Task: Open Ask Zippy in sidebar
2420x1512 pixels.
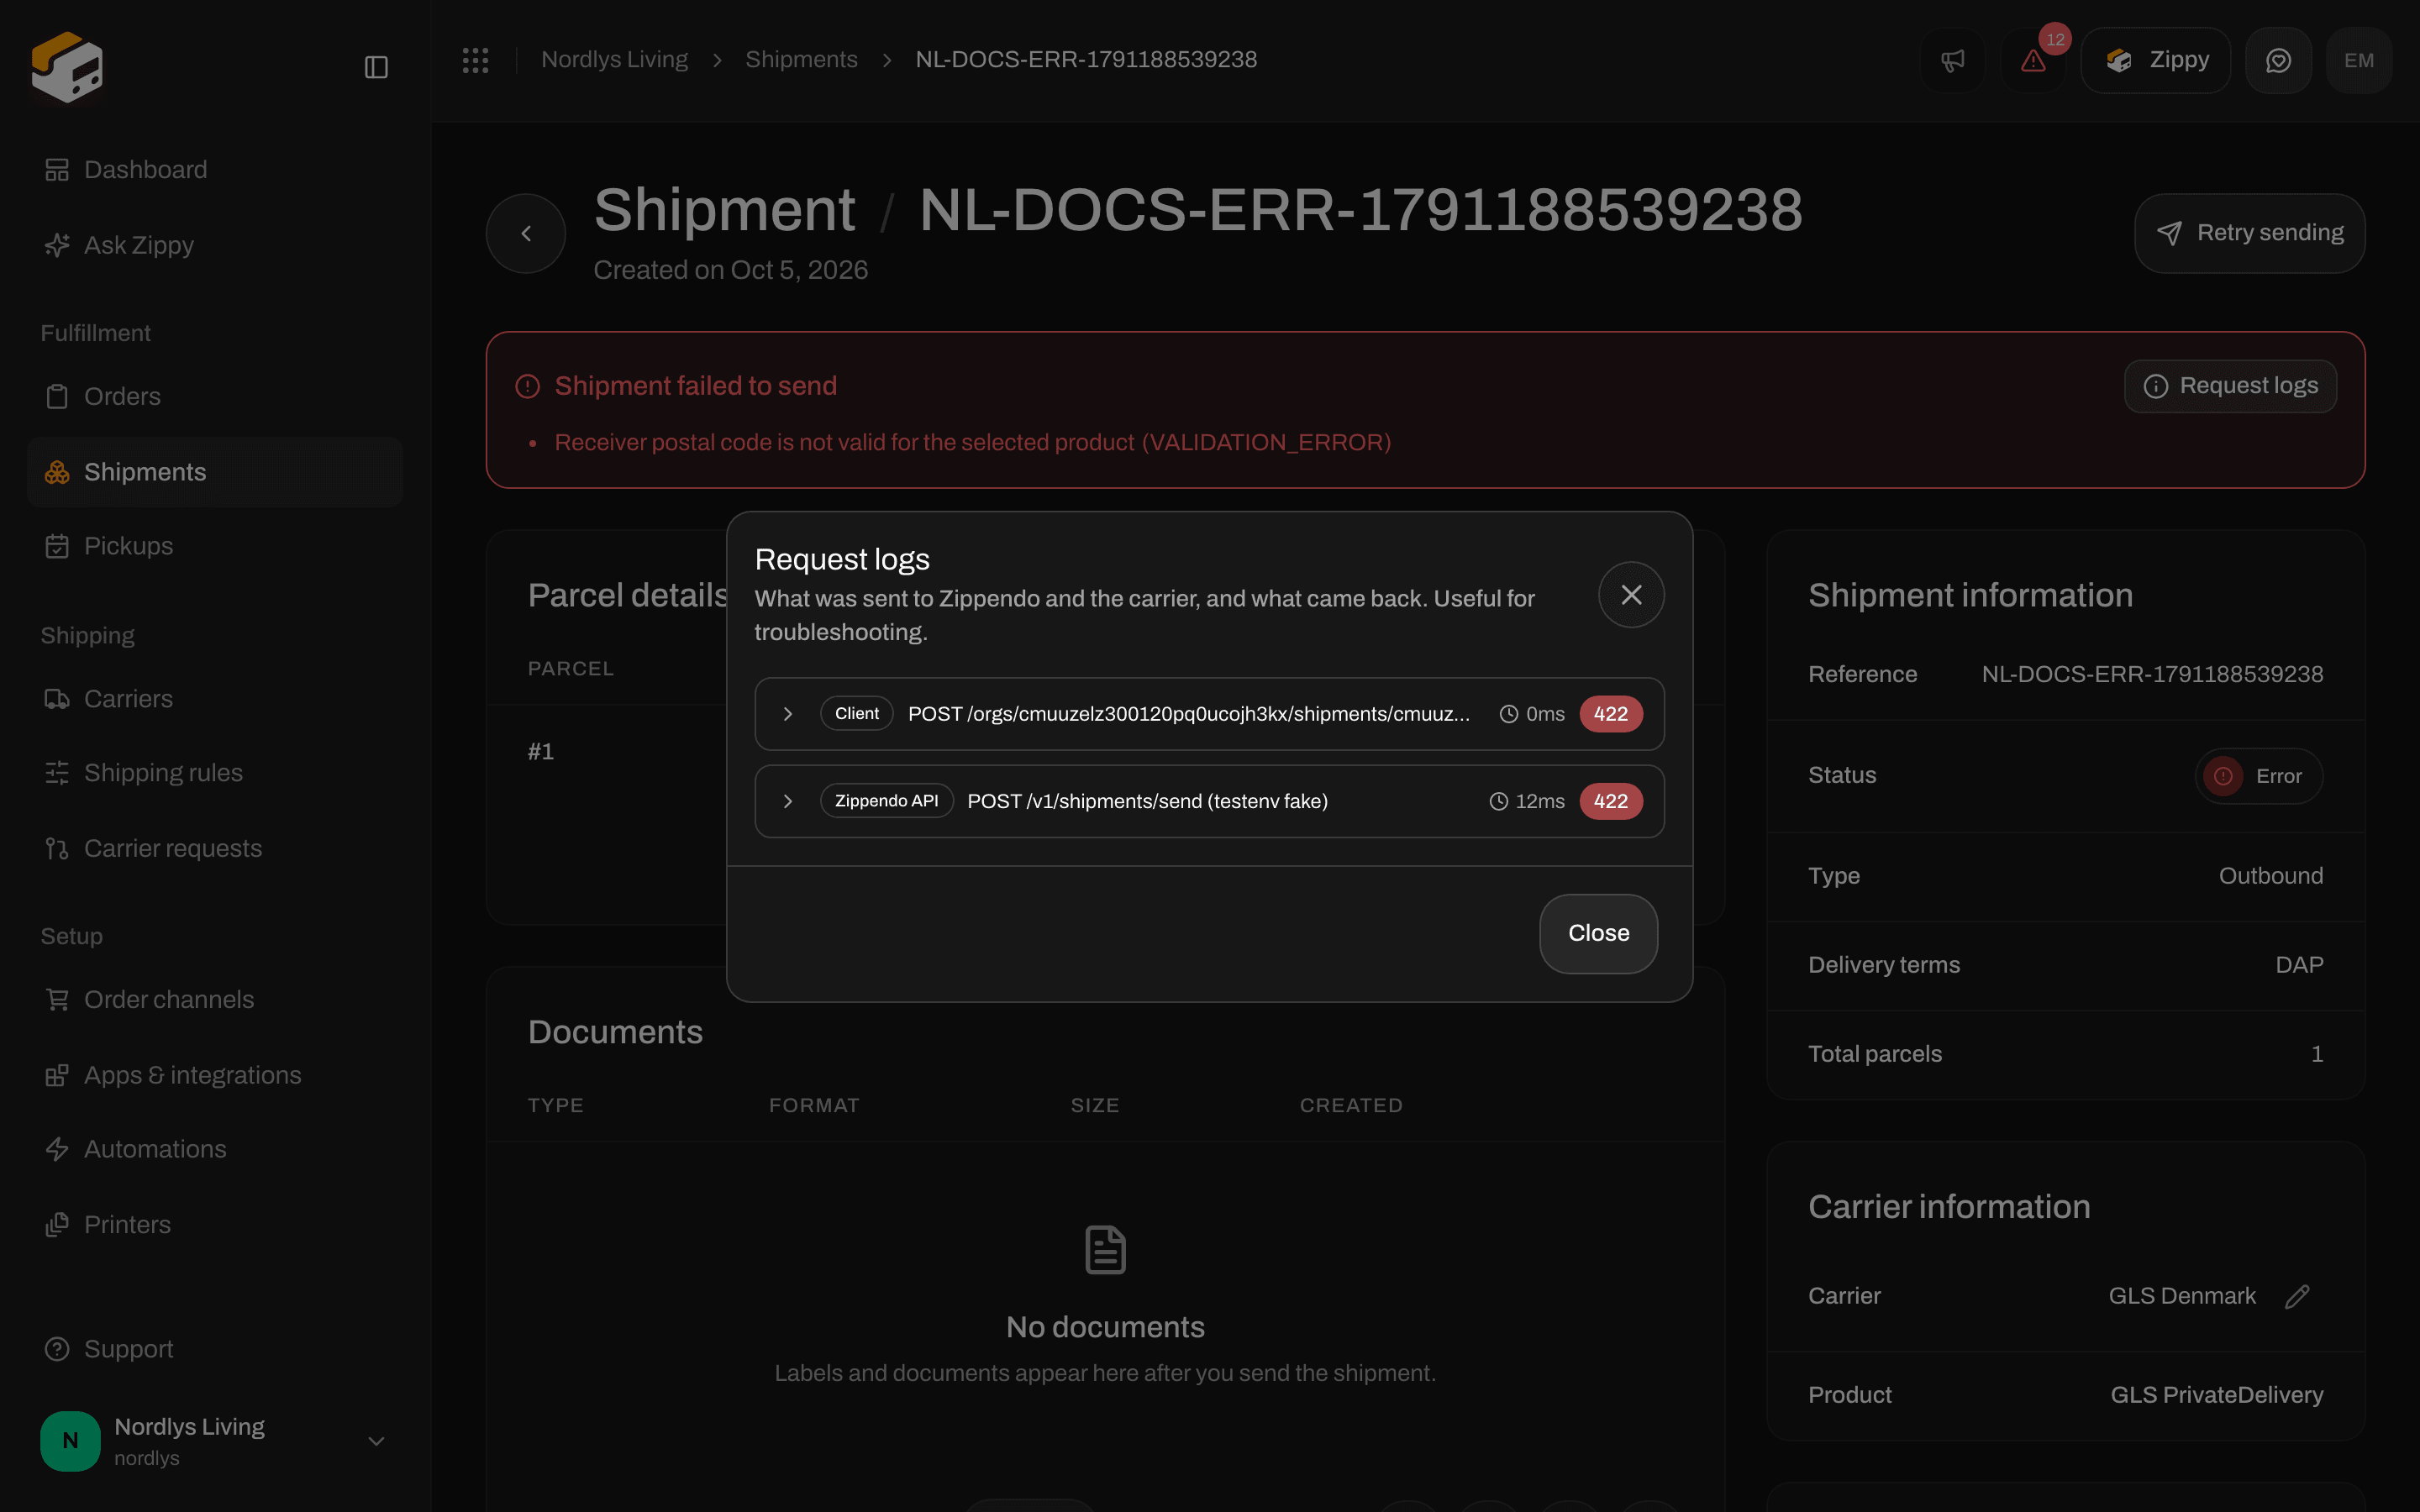Action: coord(215,245)
